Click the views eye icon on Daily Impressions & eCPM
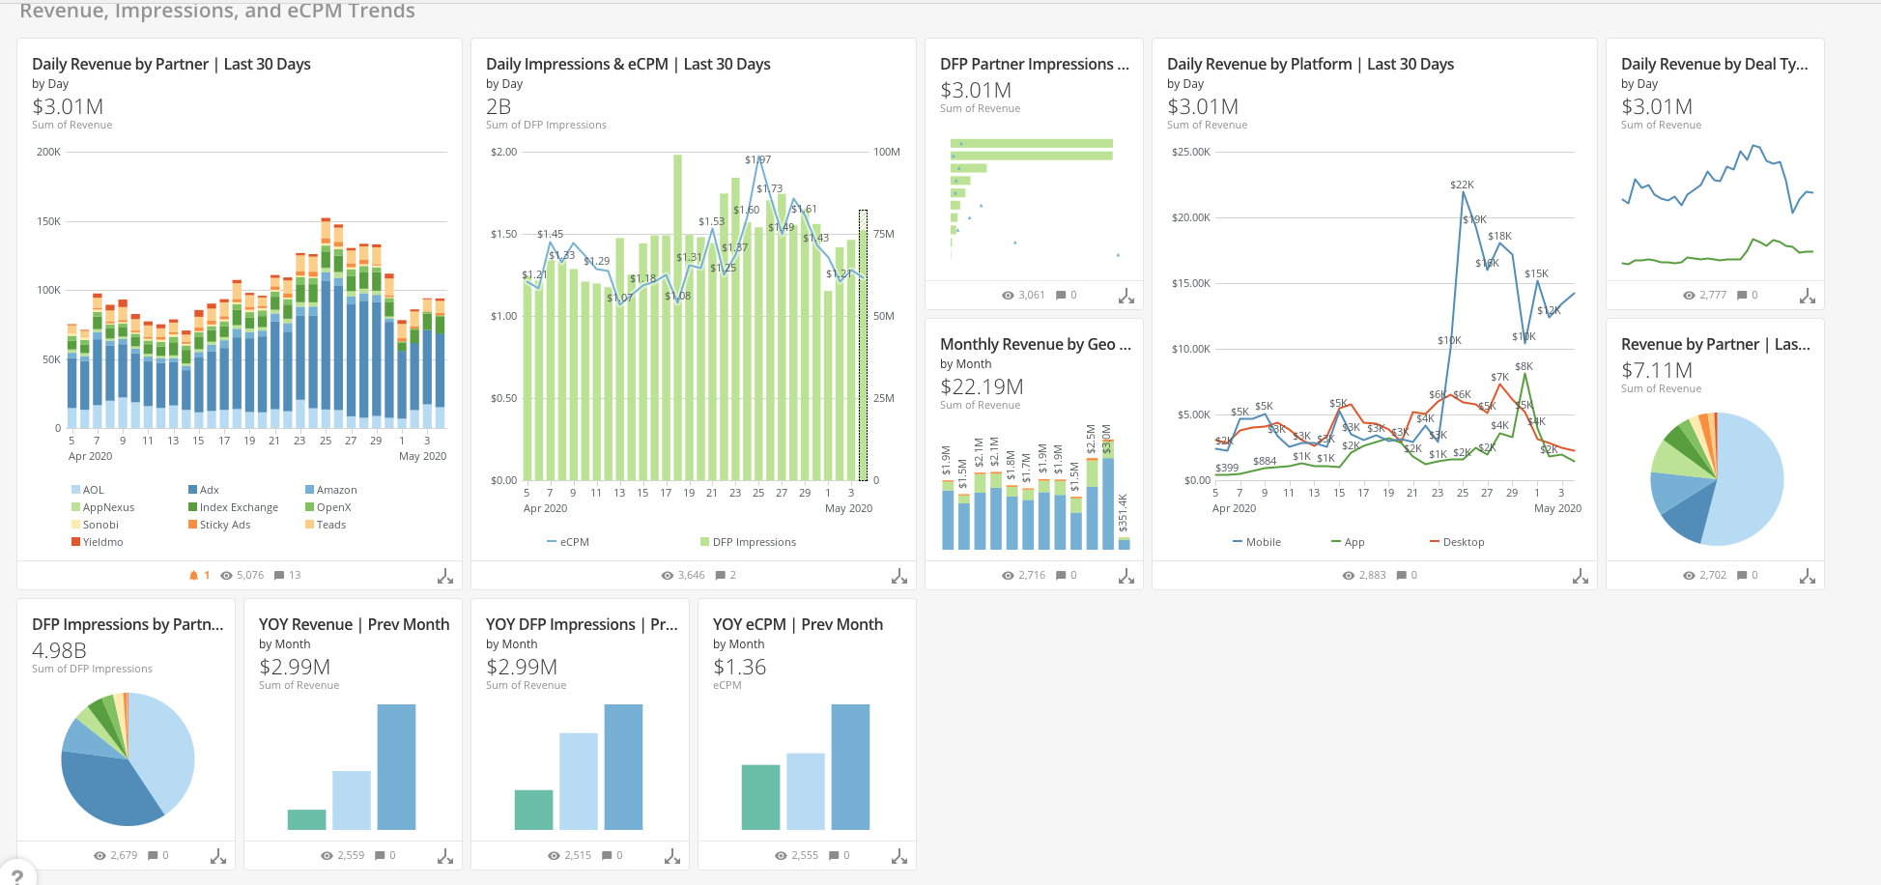The image size is (1881, 885). pos(667,576)
